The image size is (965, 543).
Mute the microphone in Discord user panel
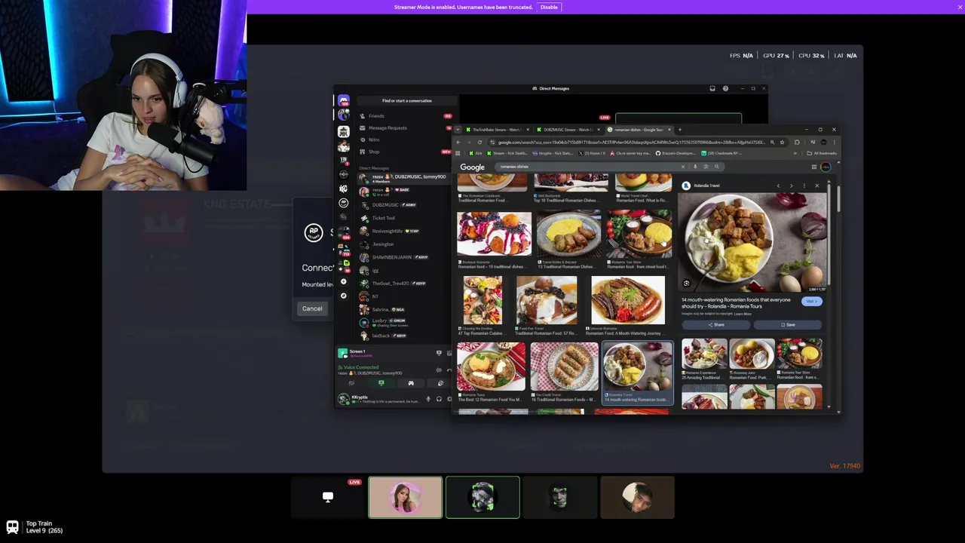428,399
